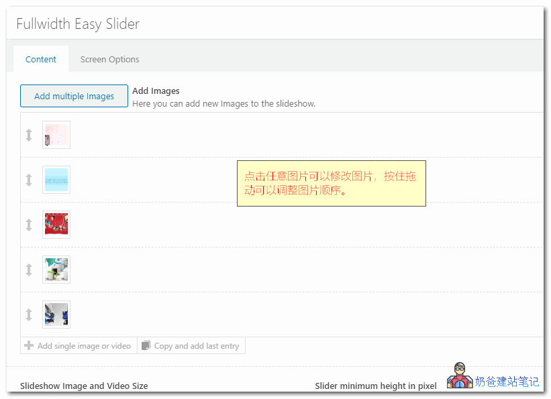The height and width of the screenshot is (399, 551).
Task: Click Add single image or video
Action: pyautogui.click(x=84, y=346)
